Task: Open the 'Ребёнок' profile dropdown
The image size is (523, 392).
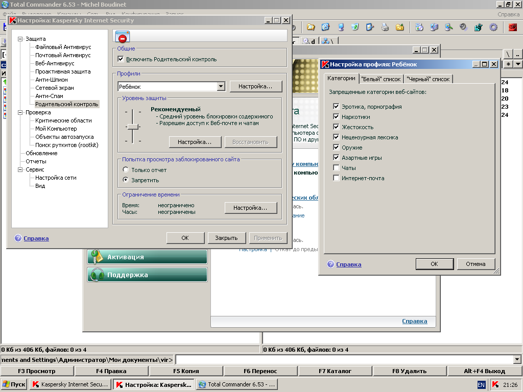Action: coord(221,86)
